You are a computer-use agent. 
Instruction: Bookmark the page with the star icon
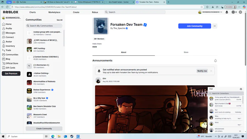click(x=202, y=7)
